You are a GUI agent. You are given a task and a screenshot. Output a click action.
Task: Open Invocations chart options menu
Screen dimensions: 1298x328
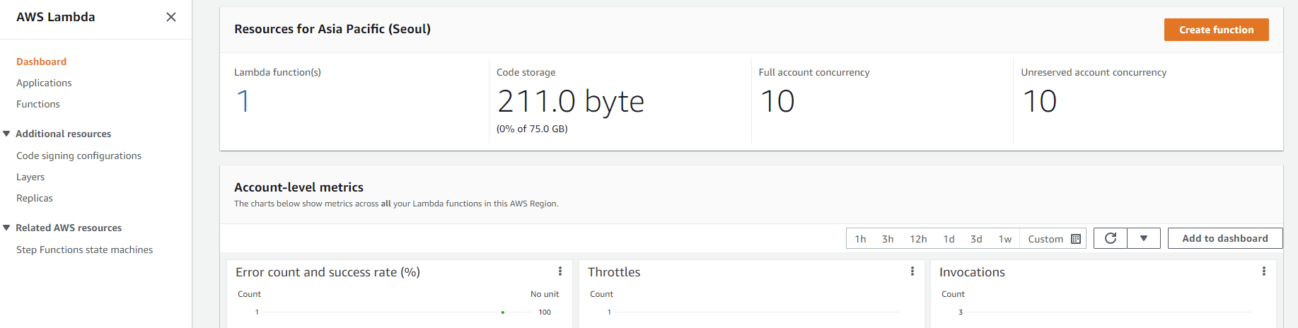click(1264, 271)
